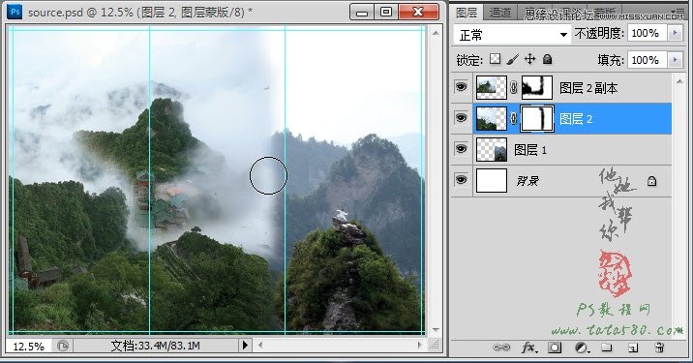Open the document info arrow menu
This screenshot has width=693, height=363.
(245, 346)
